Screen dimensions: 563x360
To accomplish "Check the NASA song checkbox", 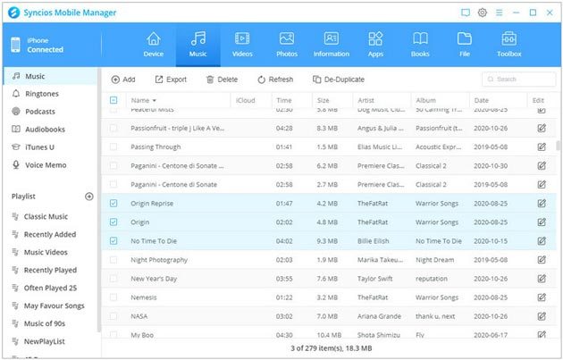I will pyautogui.click(x=113, y=316).
